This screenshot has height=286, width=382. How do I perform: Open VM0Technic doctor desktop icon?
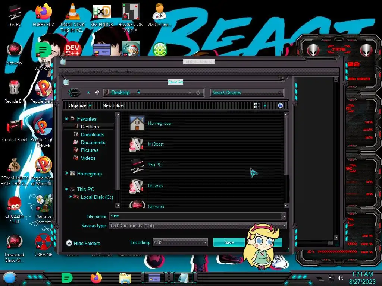tap(160, 15)
